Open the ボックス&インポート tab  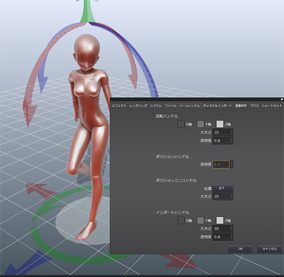[217, 106]
